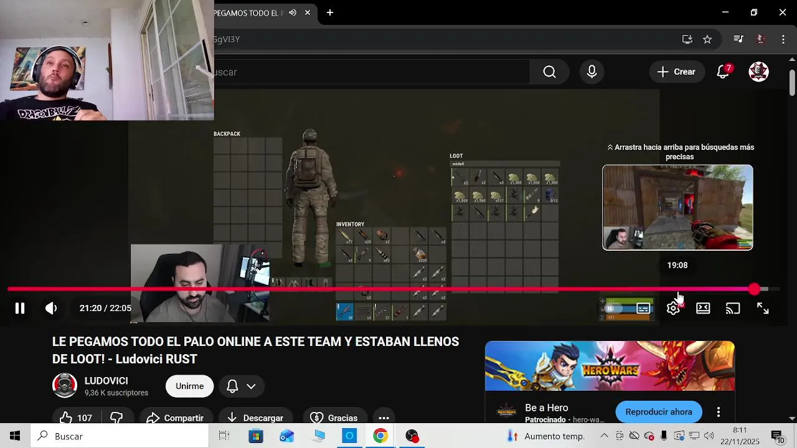
Task: Toggle subtitles in the video player
Action: click(x=643, y=308)
